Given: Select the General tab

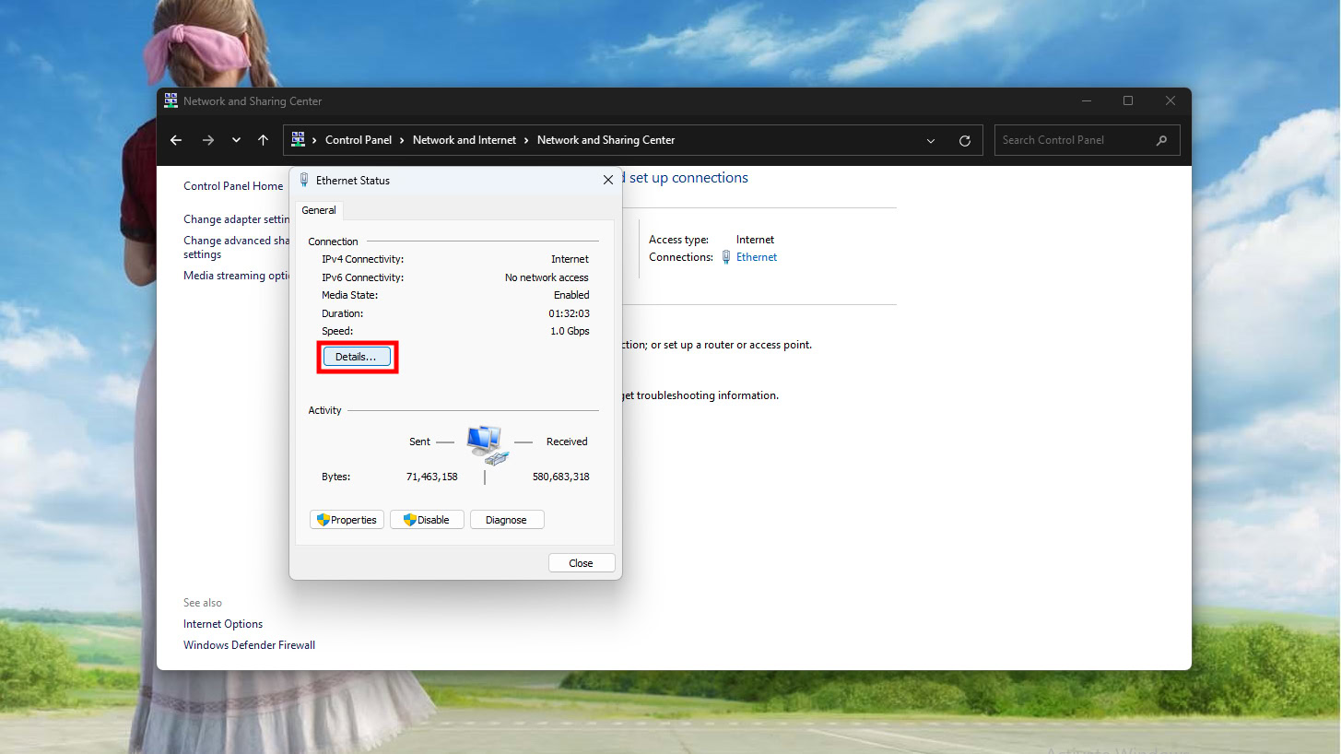Looking at the screenshot, I should coord(319,210).
